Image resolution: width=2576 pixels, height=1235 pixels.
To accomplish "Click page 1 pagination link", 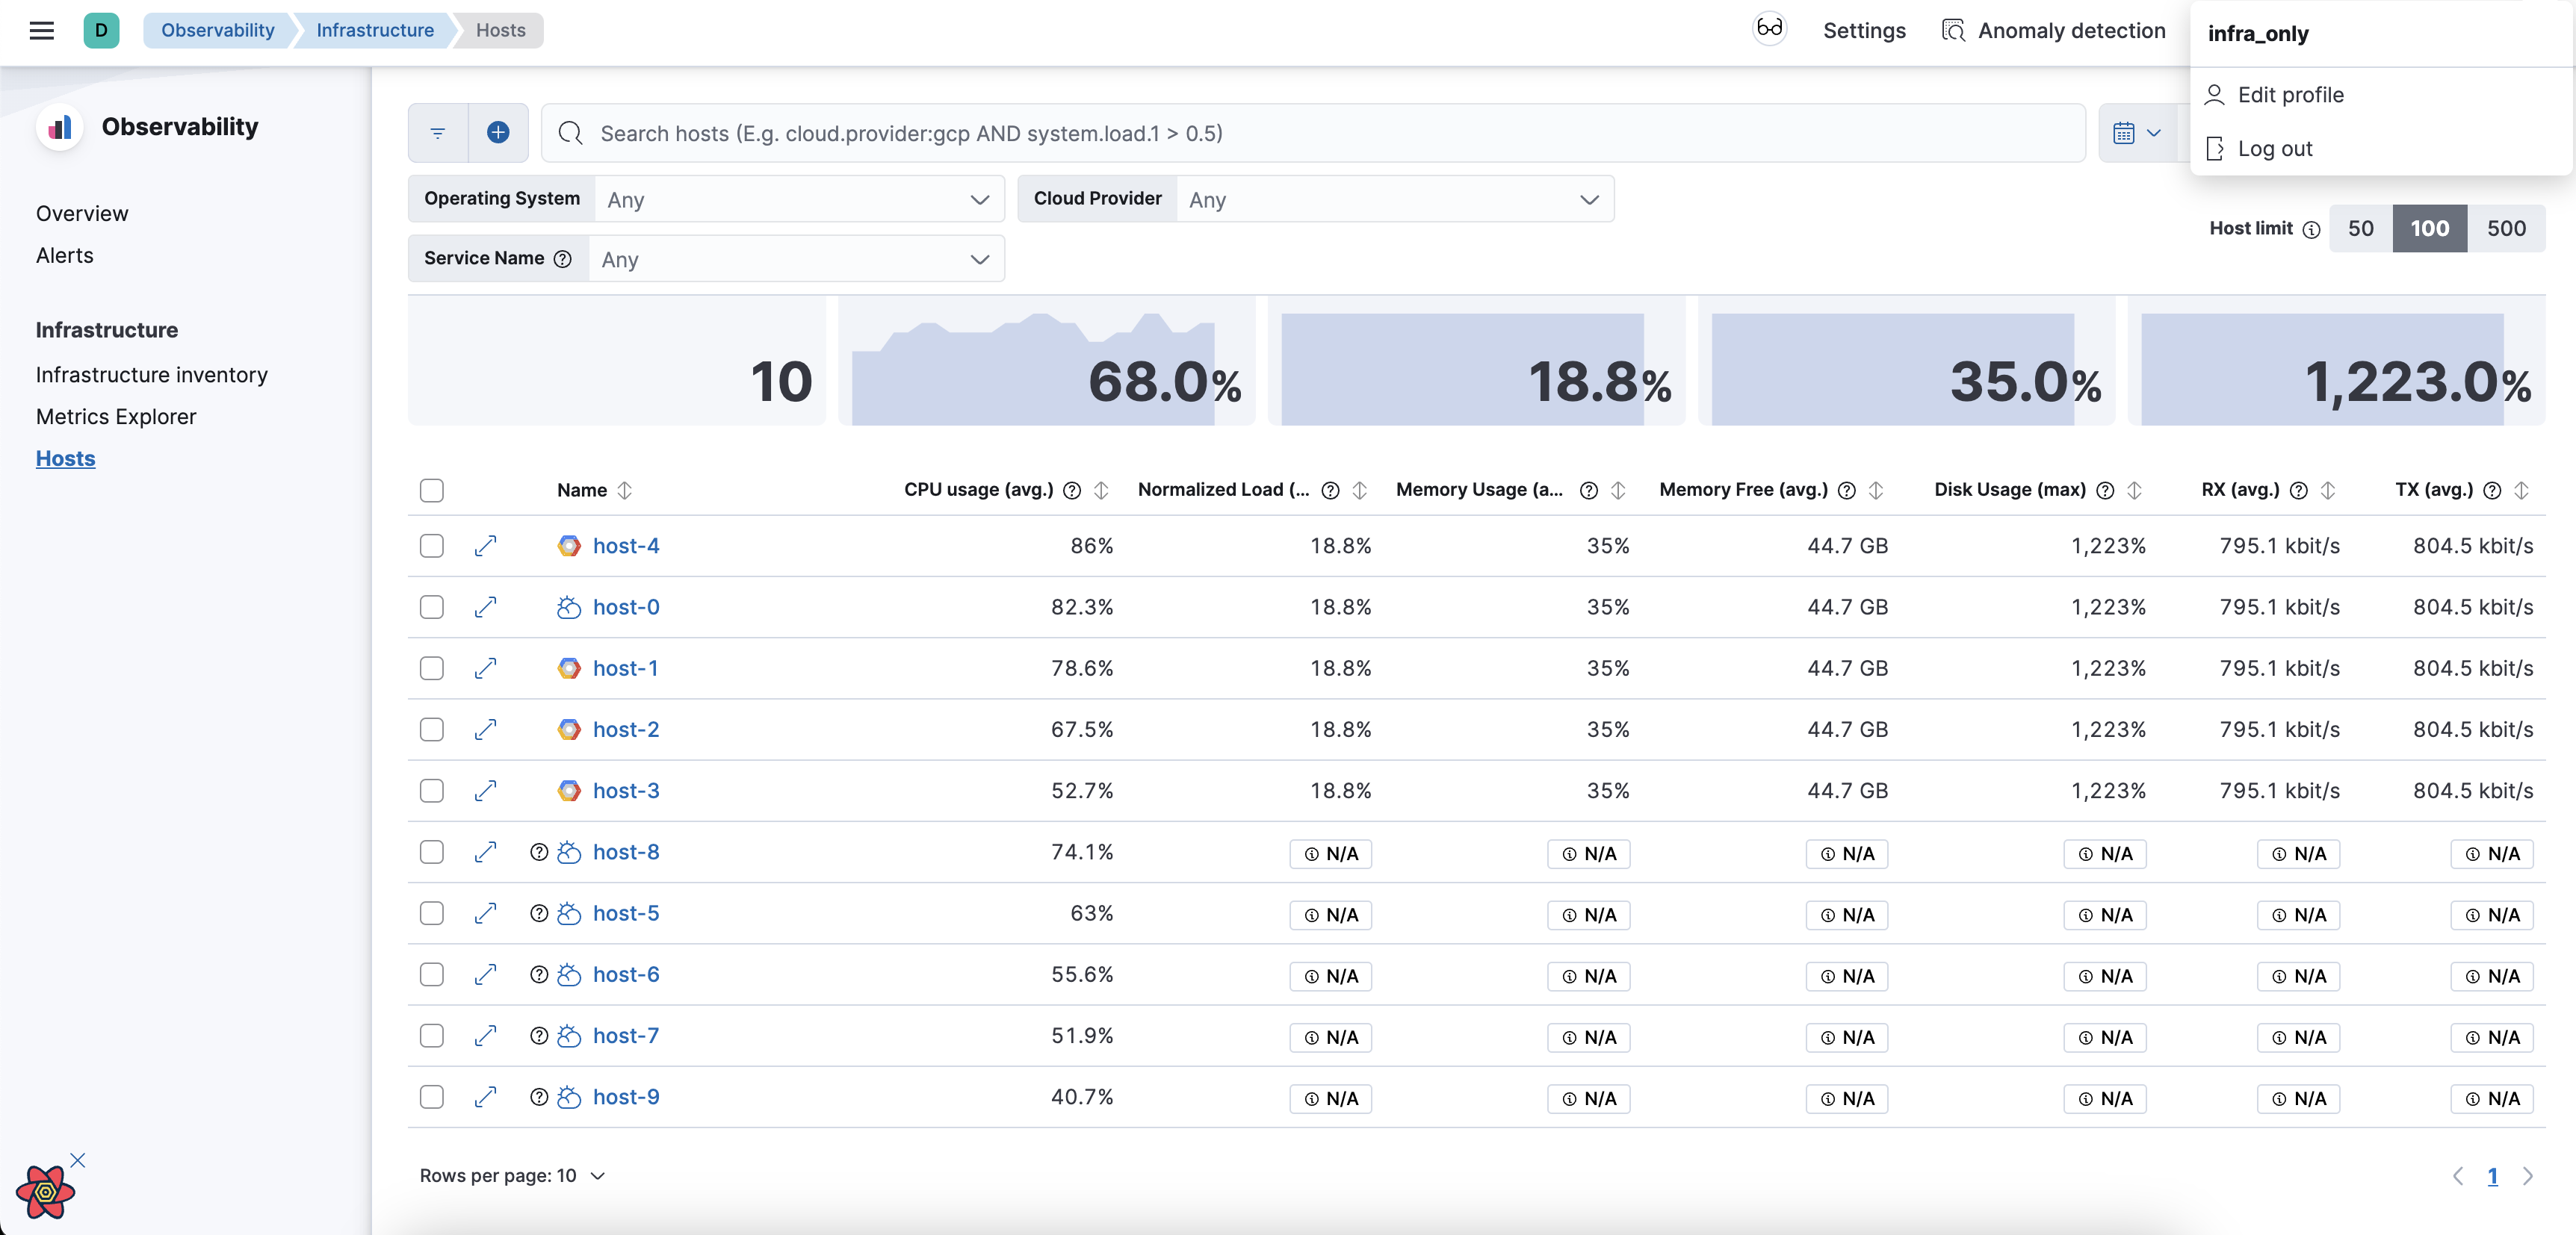I will click(2493, 1176).
